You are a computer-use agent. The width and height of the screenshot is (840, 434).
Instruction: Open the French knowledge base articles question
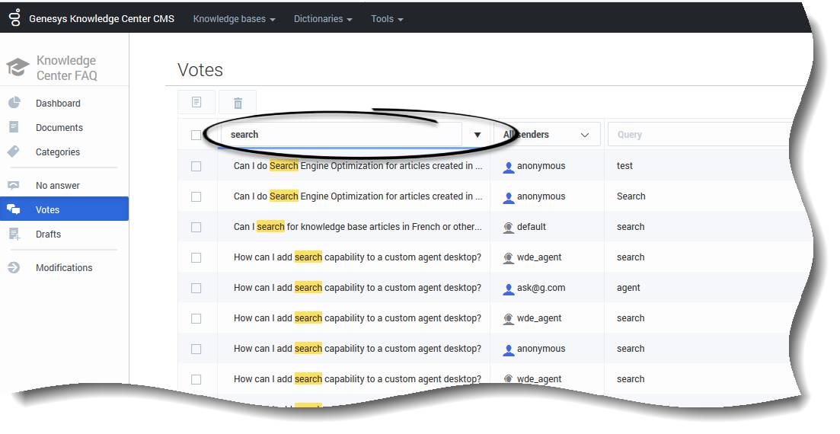pyautogui.click(x=357, y=227)
